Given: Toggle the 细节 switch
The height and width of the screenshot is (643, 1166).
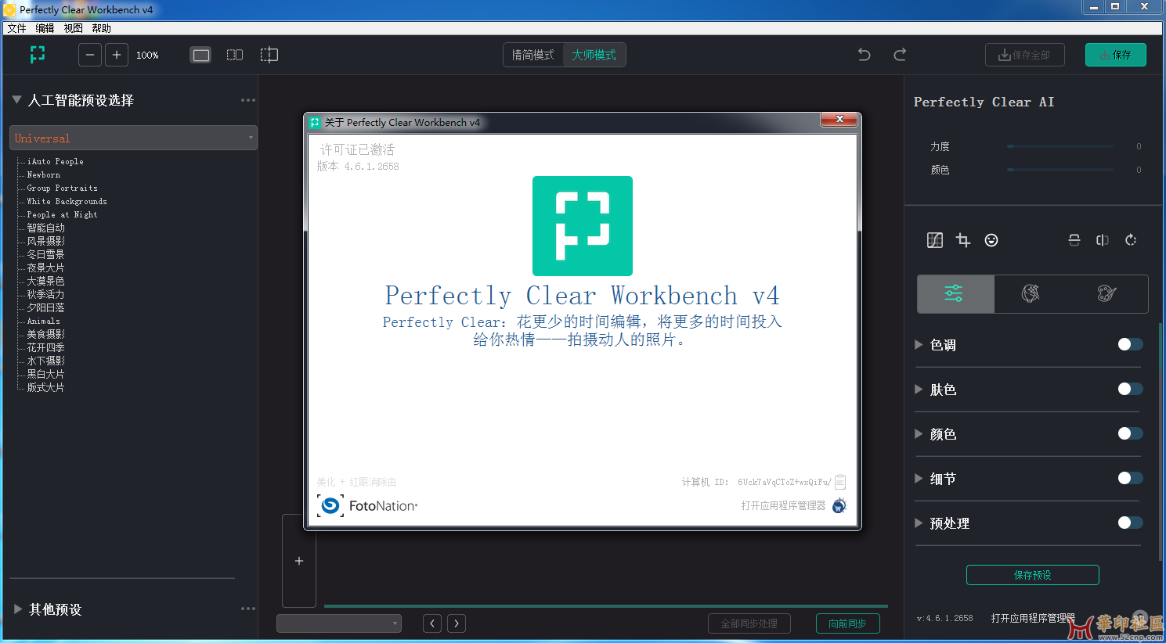Looking at the screenshot, I should pos(1130,478).
